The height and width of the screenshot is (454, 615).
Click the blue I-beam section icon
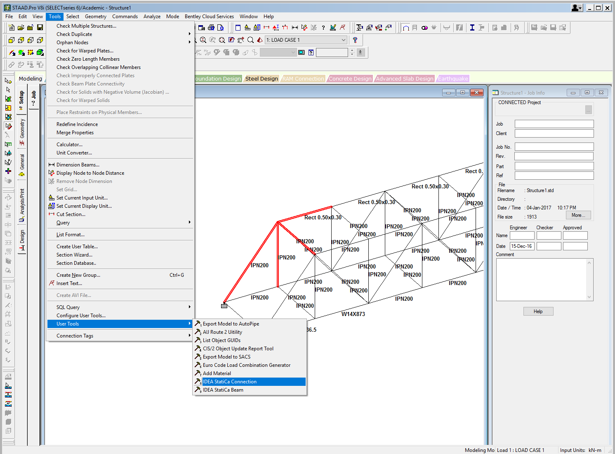click(x=472, y=28)
